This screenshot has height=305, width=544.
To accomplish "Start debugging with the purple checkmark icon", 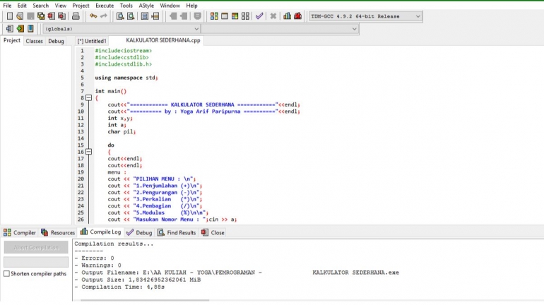I will [259, 16].
